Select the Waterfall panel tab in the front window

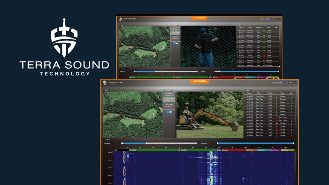point(107,140)
